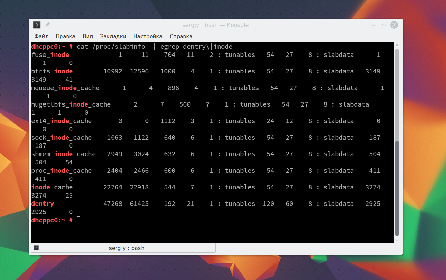Expand the Закладки menu
The height and width of the screenshot is (280, 446).
(113, 36)
